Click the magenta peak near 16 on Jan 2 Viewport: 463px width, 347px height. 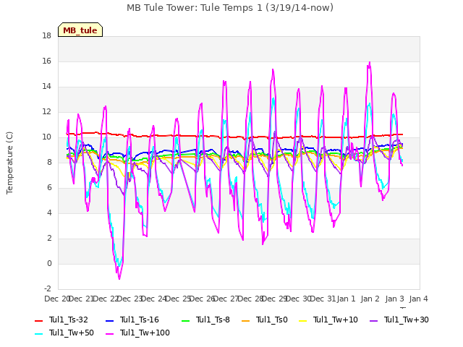click(370, 63)
